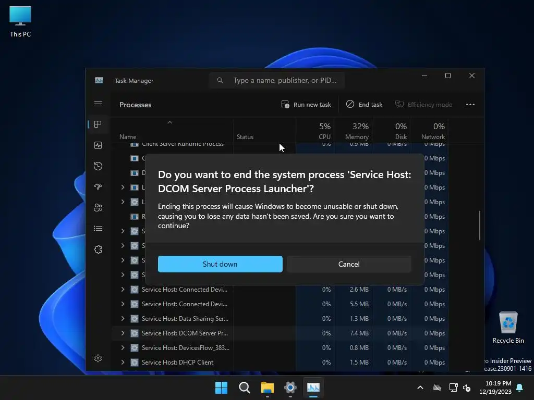Click 7.4 MB memory value of DCOM row
534x400 pixels.
(359, 333)
